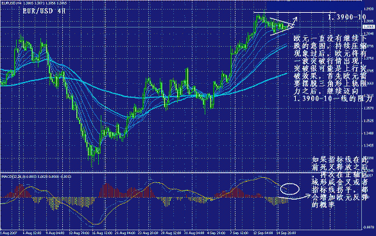
Task: Click the "12 Sep 04:00" date label
Action: [x=263, y=233]
